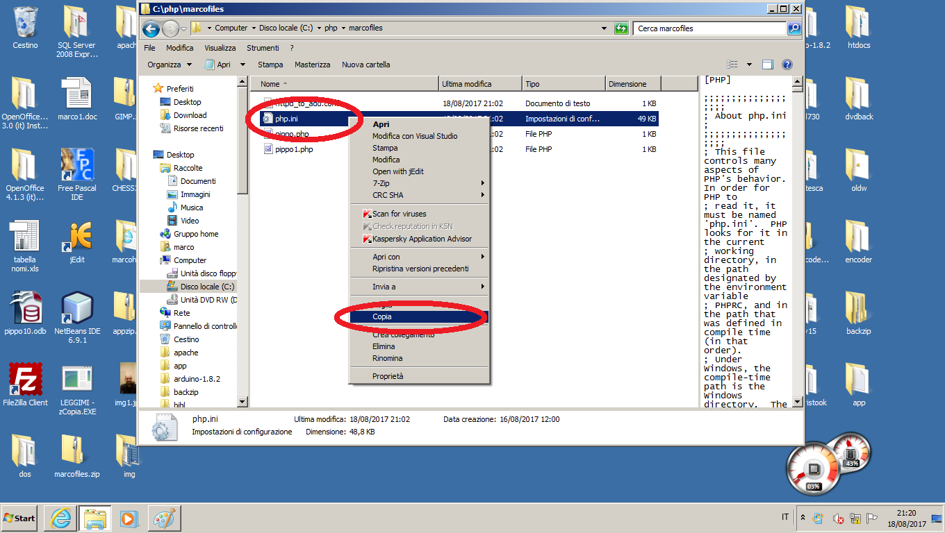Click the Start button

click(x=19, y=518)
